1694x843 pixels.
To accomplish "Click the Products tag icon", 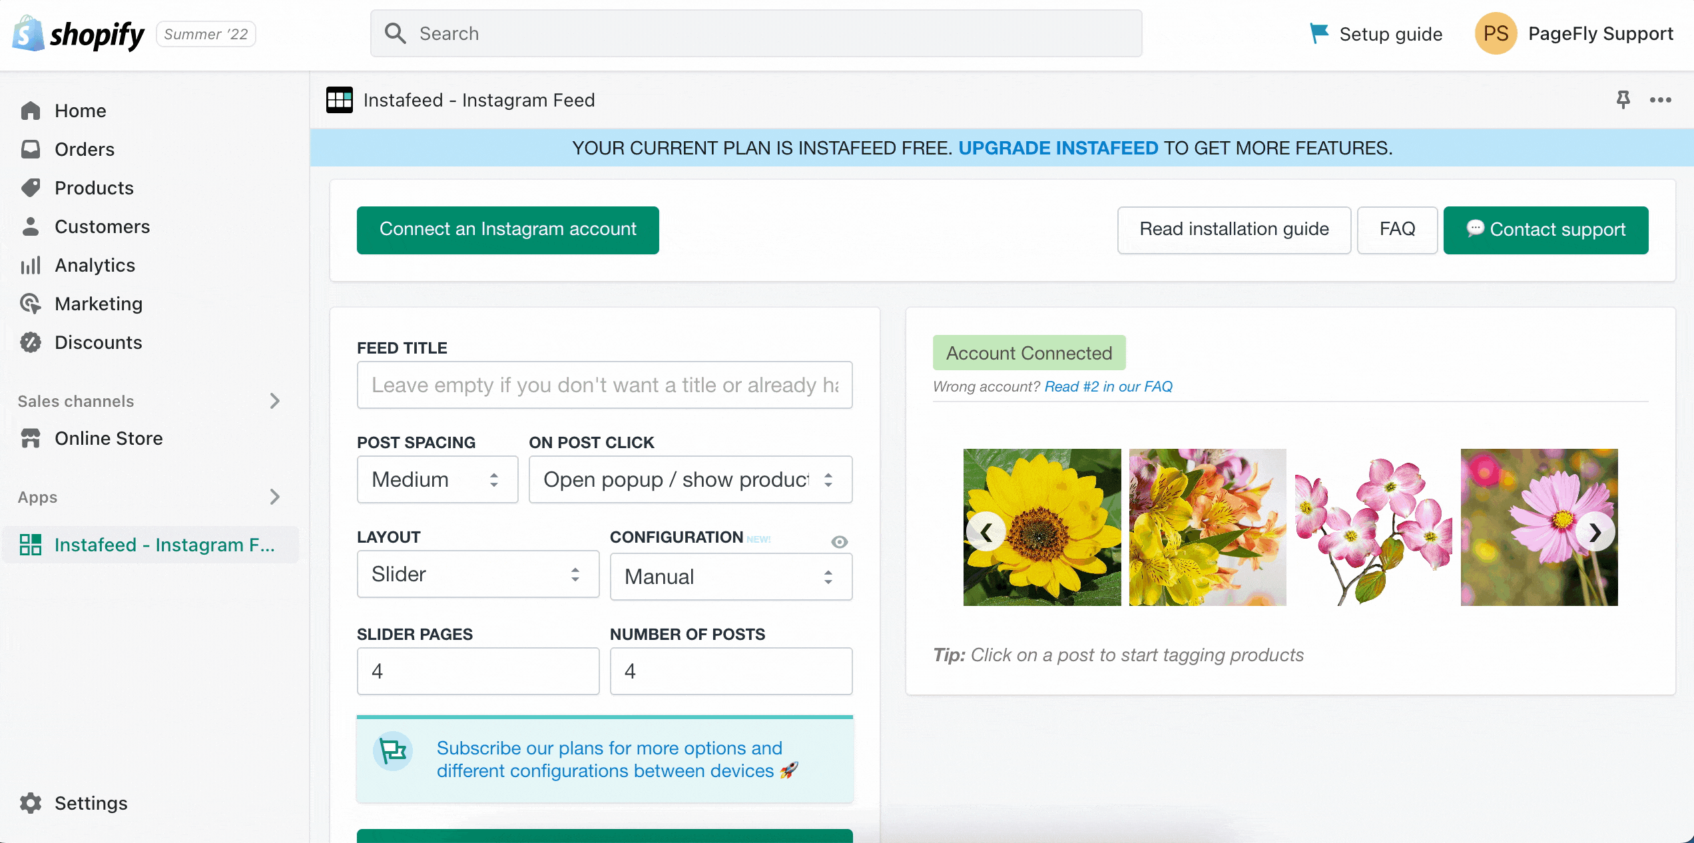I will tap(31, 188).
